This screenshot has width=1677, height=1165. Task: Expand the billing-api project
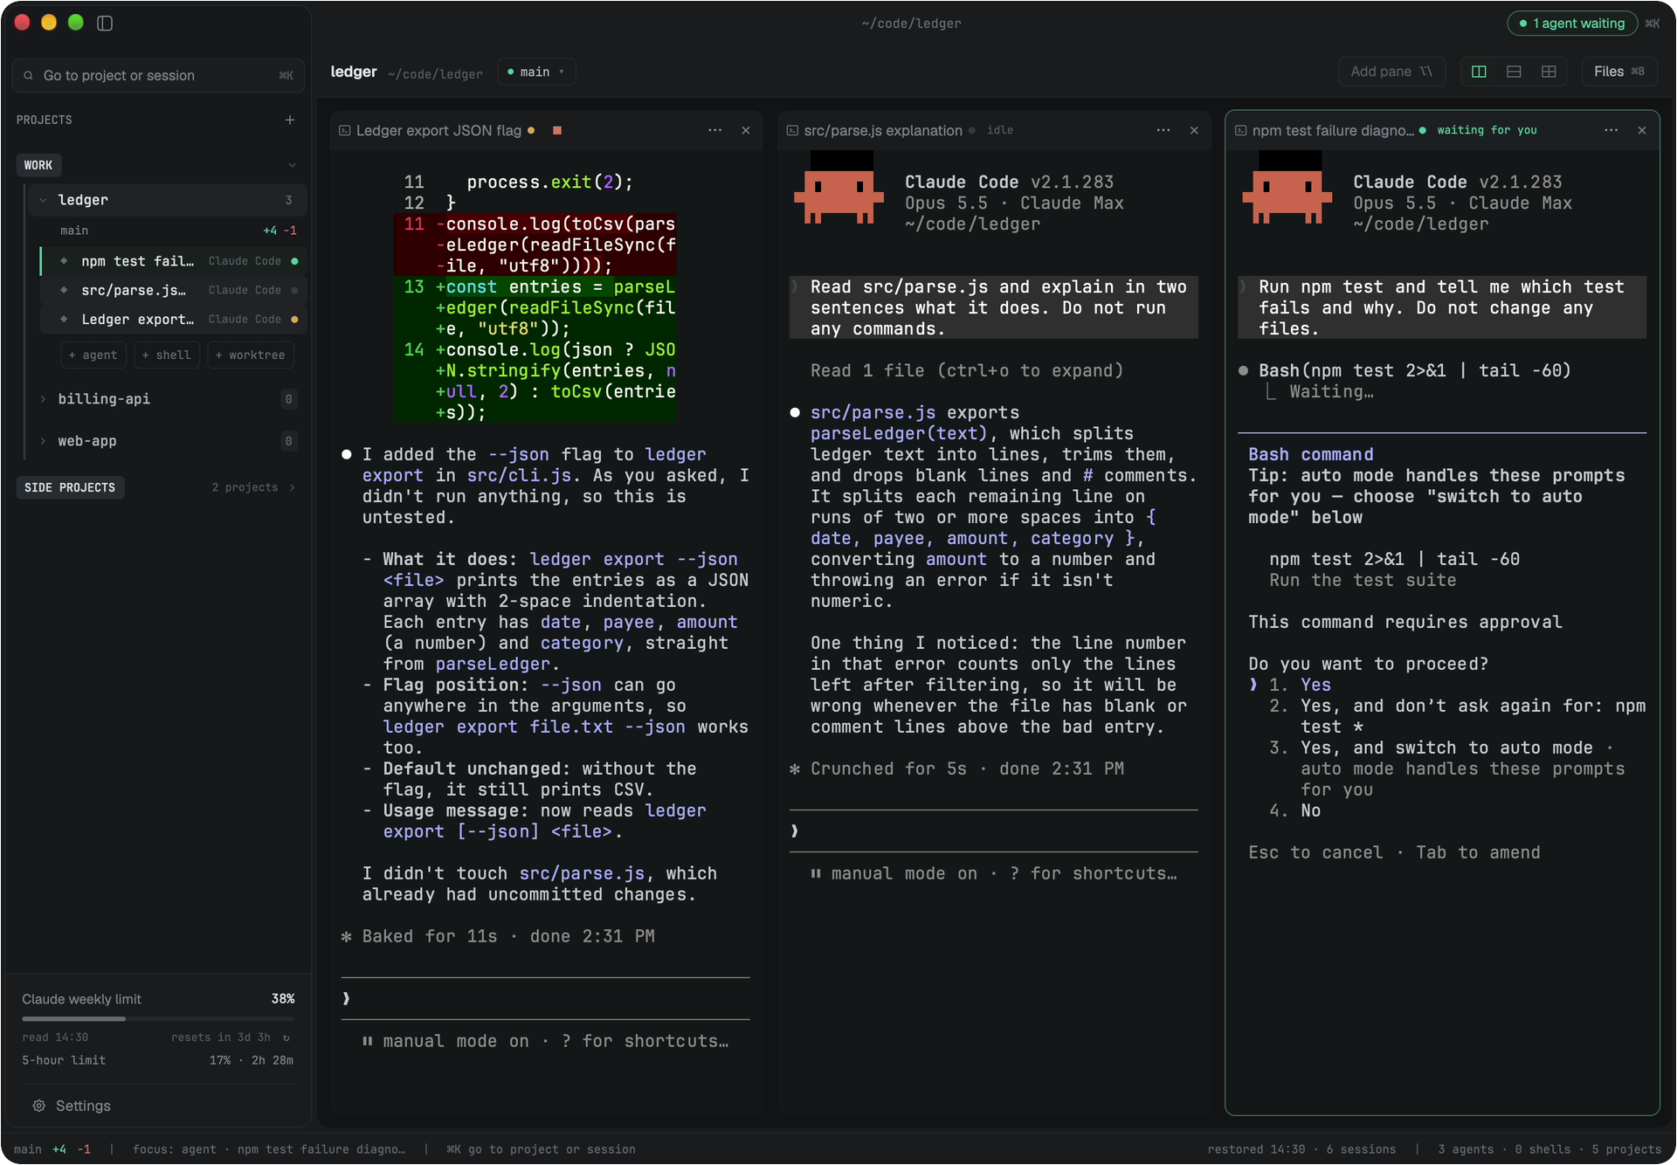[x=43, y=399]
